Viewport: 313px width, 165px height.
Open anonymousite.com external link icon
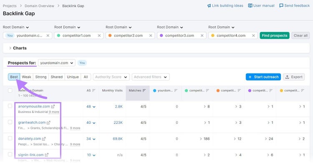point(53,106)
